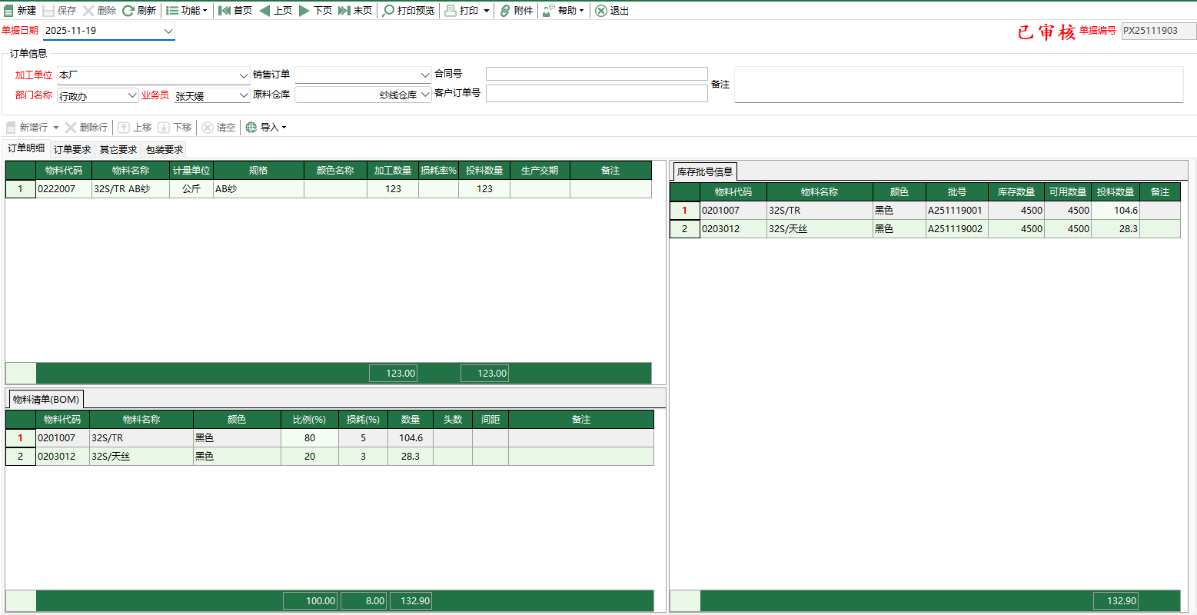Switch to the 订单要求 tab

click(72, 150)
